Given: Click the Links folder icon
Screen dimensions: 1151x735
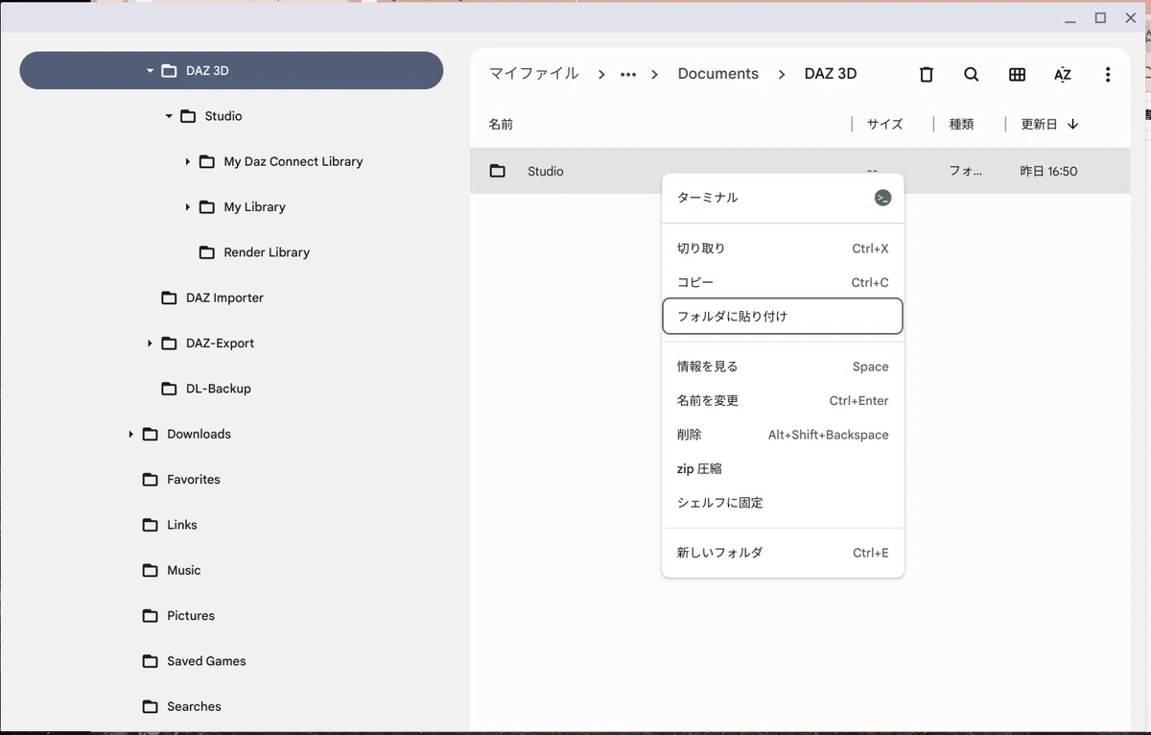Looking at the screenshot, I should tap(150, 525).
